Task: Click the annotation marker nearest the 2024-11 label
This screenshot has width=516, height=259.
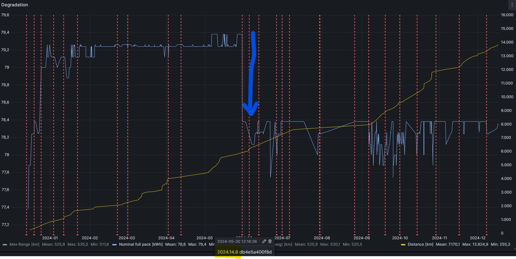Action: (436, 234)
